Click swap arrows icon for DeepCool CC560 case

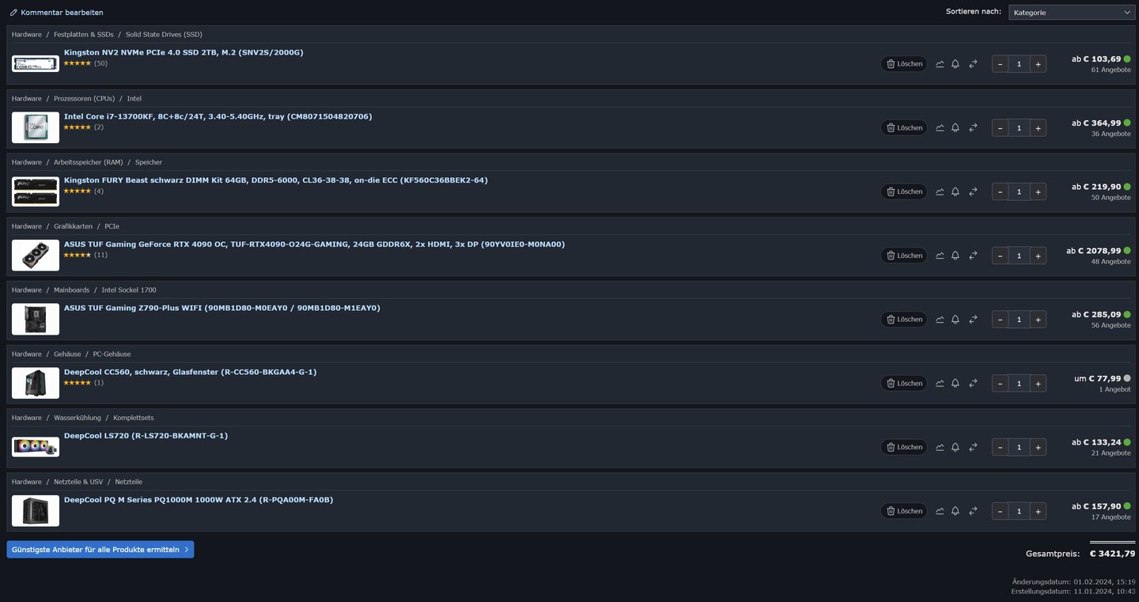[x=973, y=384]
